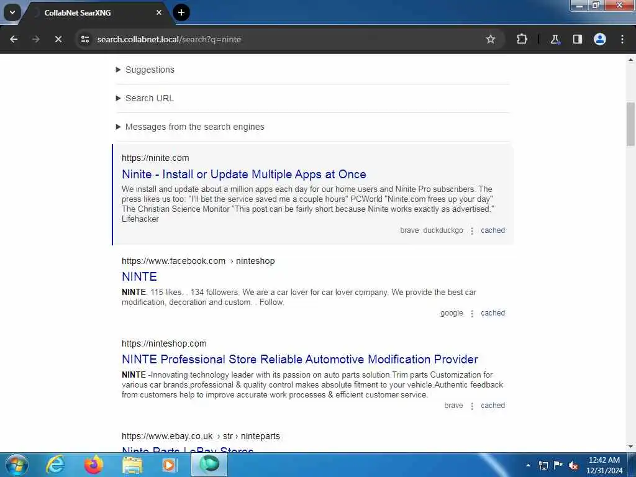Viewport: 636px width, 477px height.
Task: Open the taskbar clock and date
Action: pyautogui.click(x=604, y=465)
